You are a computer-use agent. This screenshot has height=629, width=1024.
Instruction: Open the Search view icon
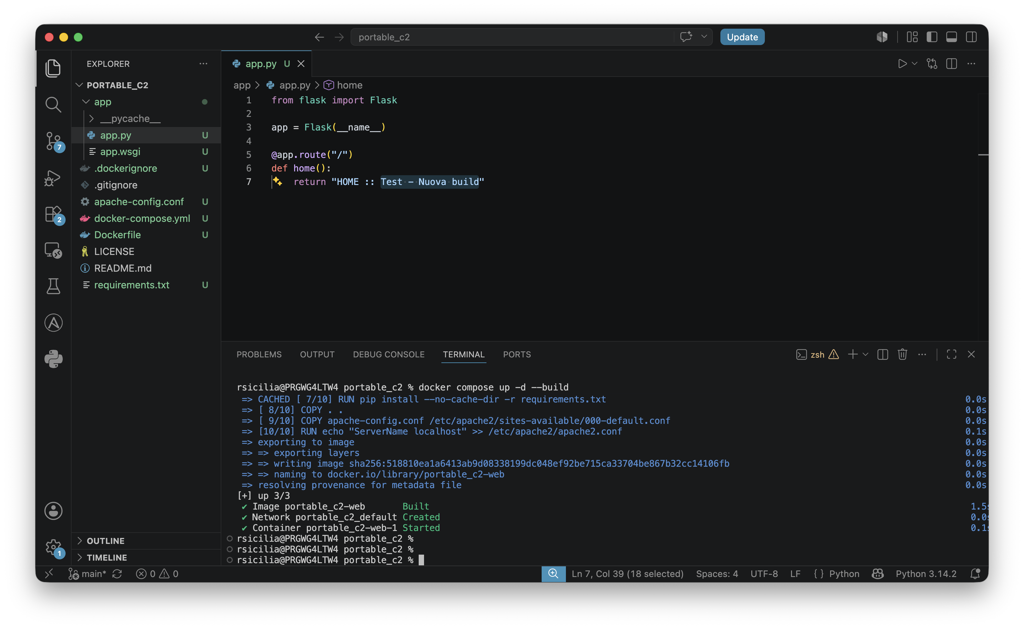coord(53,104)
